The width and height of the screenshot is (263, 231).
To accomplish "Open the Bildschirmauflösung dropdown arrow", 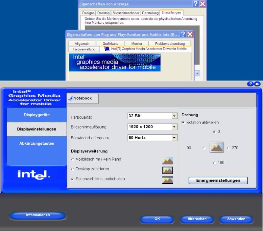I will pos(174,127).
